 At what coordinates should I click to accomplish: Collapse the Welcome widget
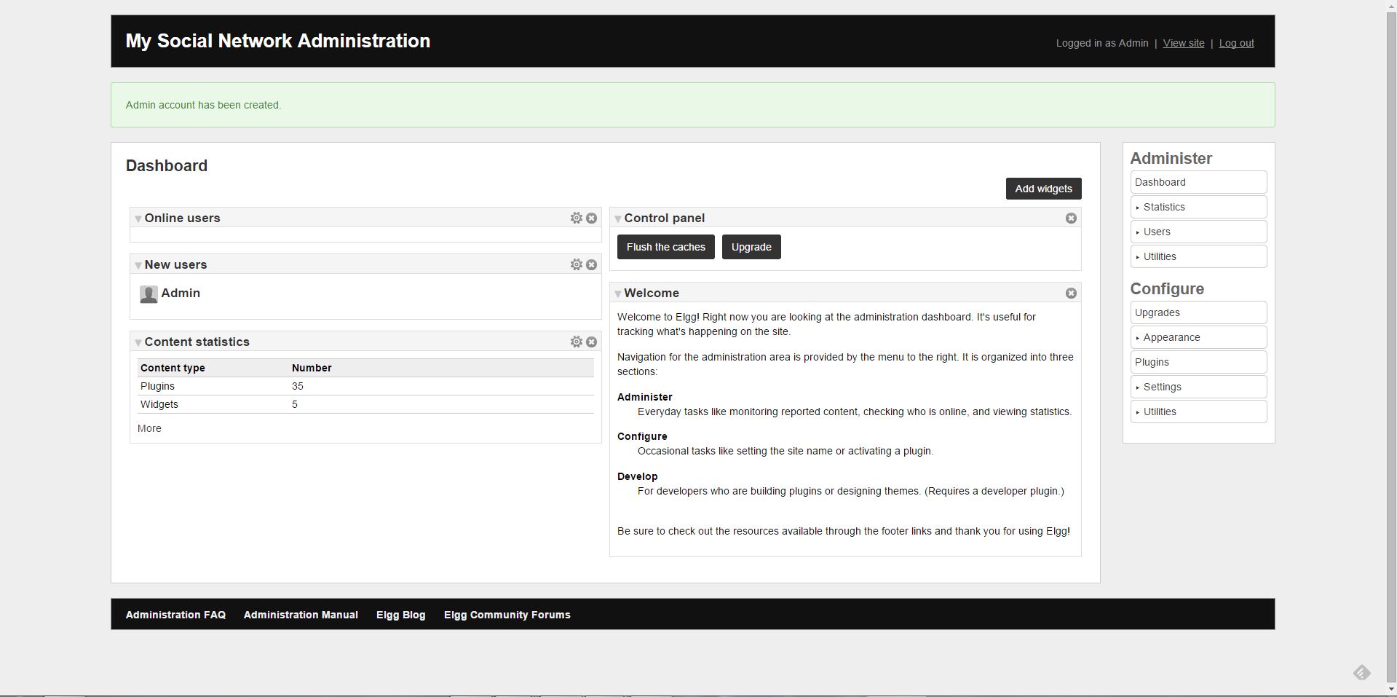618,294
